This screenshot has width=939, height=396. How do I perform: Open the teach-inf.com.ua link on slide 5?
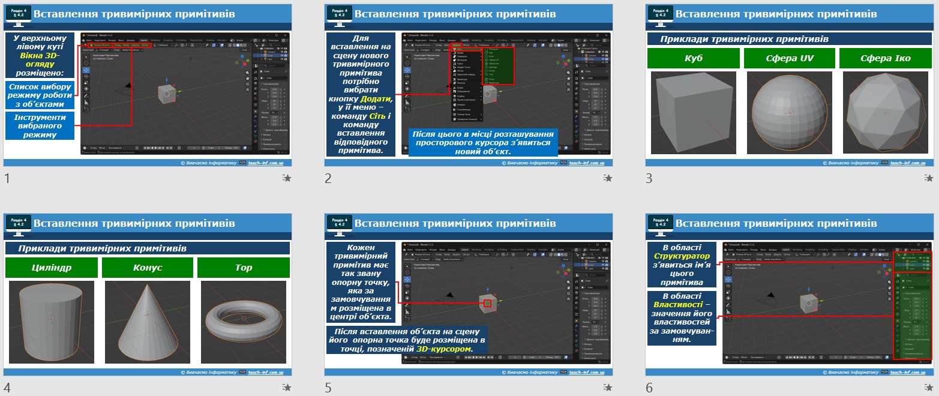(x=586, y=373)
